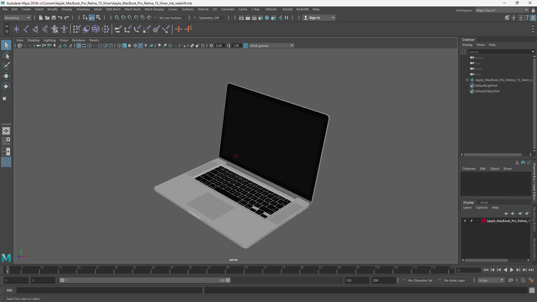Click the Save Scene icon

[53, 18]
